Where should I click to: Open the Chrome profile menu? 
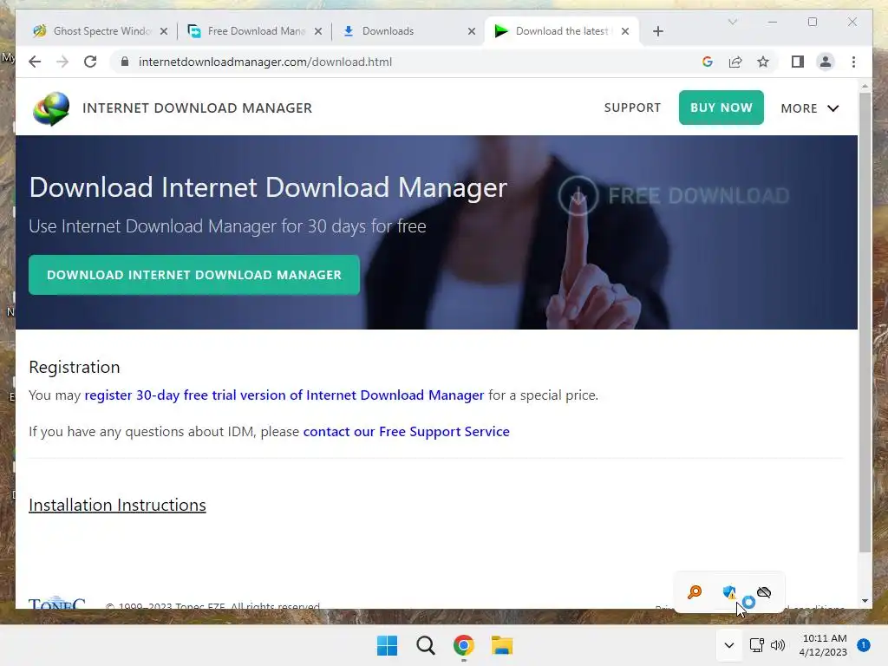tap(826, 62)
